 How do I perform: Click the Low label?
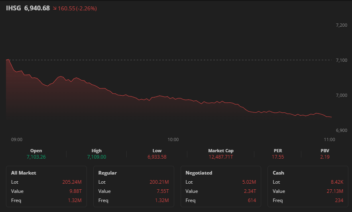[x=157, y=151]
